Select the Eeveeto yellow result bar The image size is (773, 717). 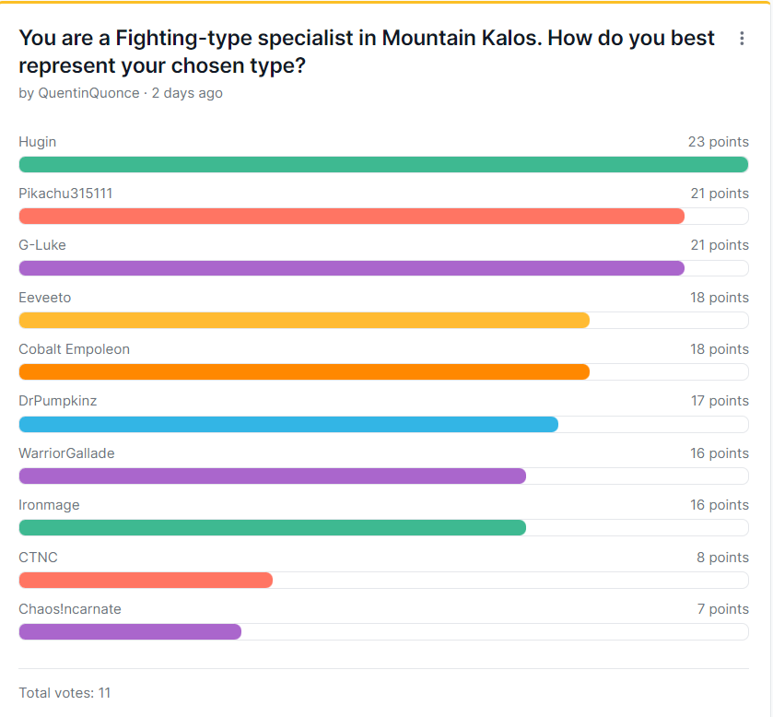304,320
